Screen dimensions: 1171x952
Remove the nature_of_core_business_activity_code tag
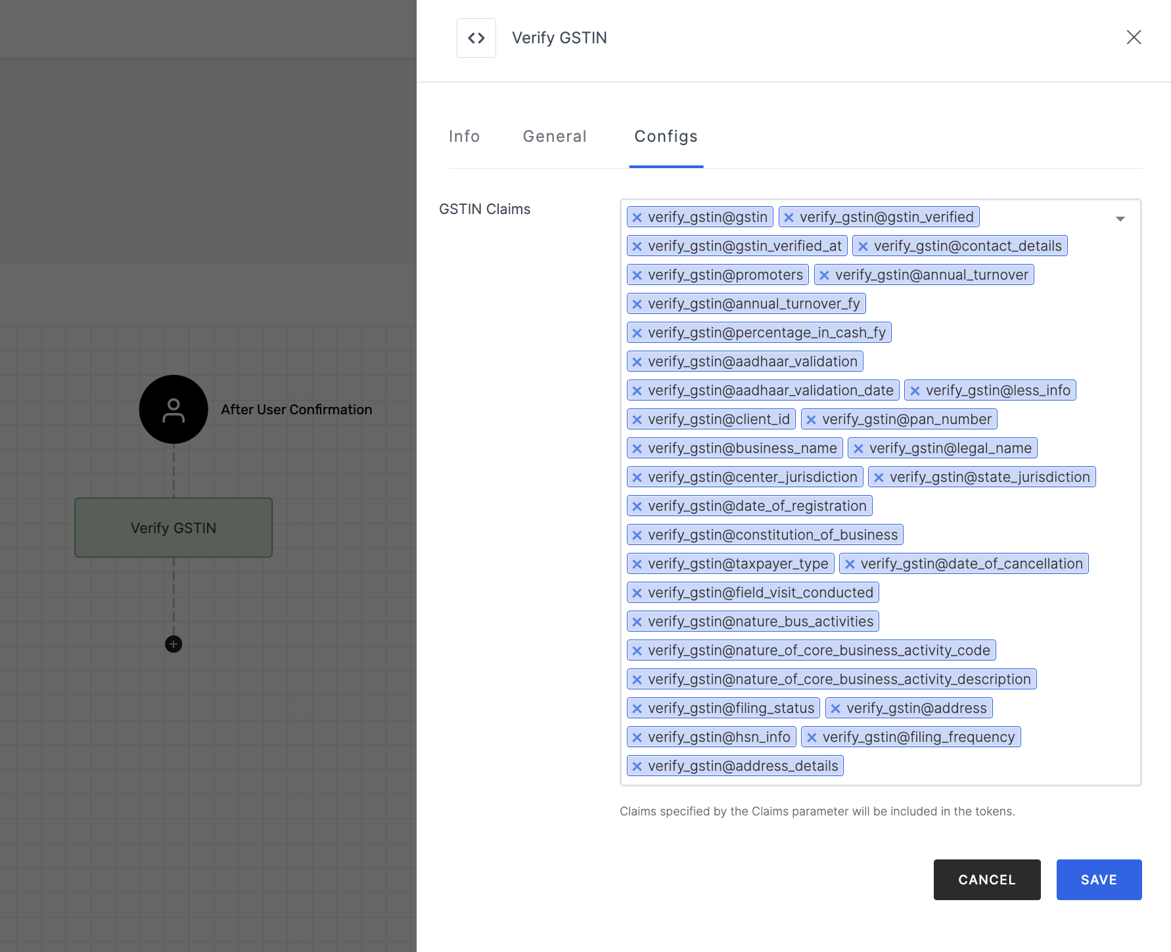pyautogui.click(x=637, y=651)
